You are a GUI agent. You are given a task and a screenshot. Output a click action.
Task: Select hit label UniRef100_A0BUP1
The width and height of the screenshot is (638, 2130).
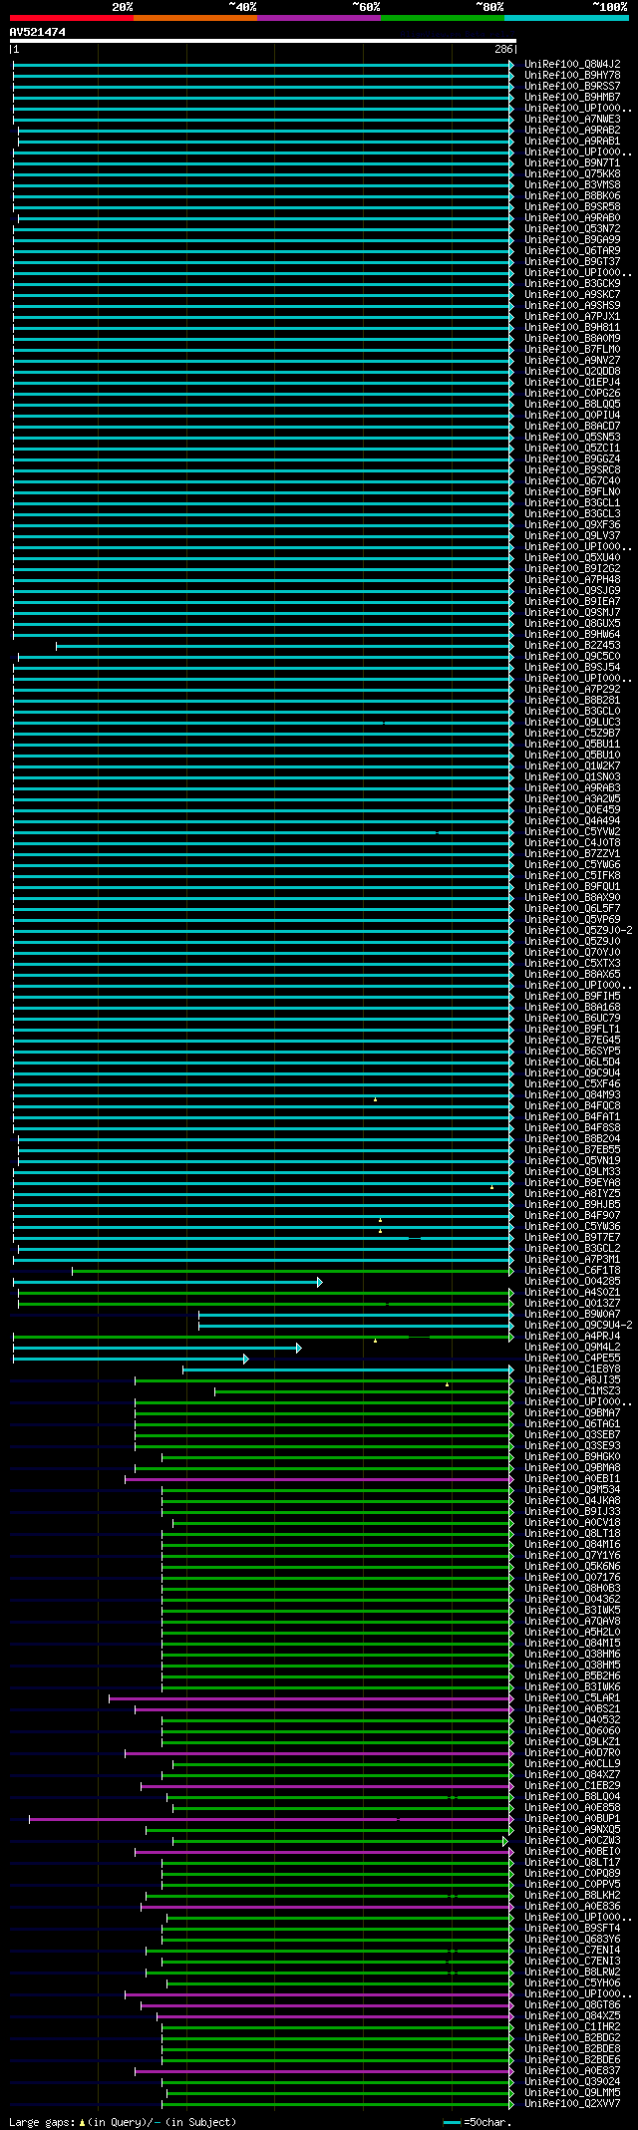(572, 1818)
